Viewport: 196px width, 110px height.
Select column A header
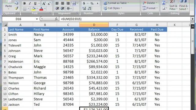(x=21, y=25)
